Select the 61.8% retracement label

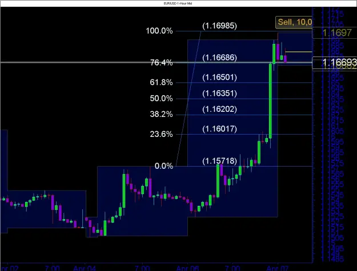[161, 82]
